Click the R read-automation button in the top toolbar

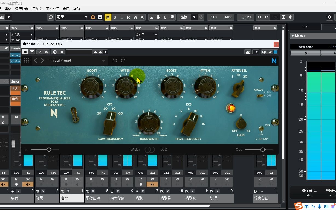pos(128,17)
